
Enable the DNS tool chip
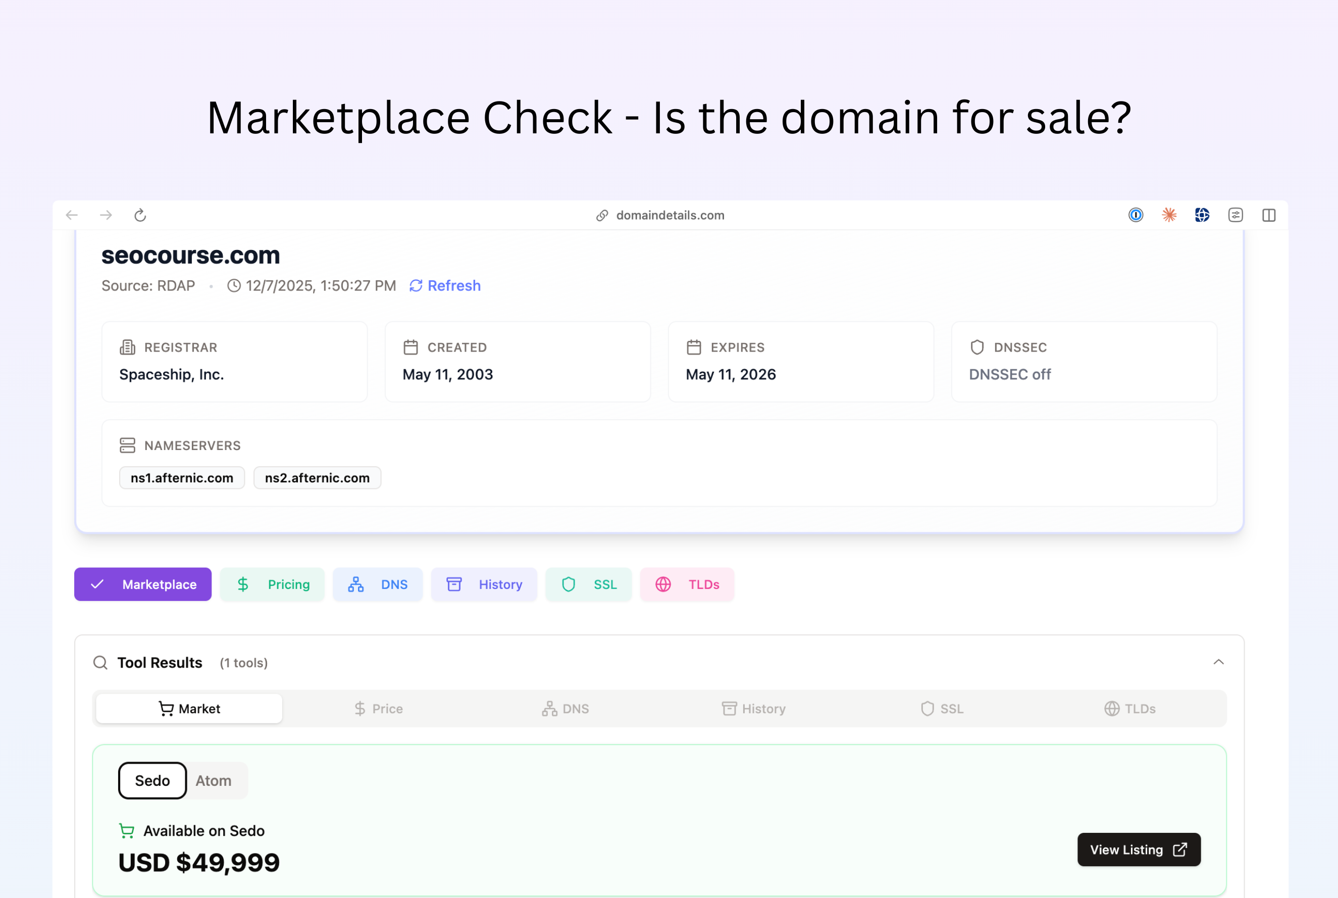pos(378,584)
